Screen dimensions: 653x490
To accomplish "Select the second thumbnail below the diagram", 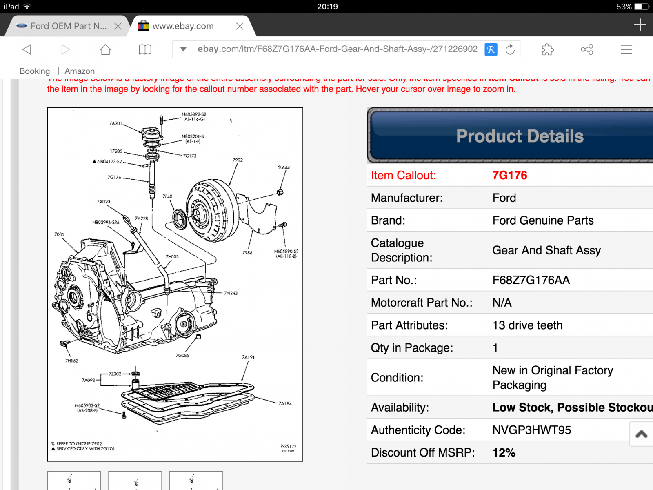I will (x=135, y=481).
